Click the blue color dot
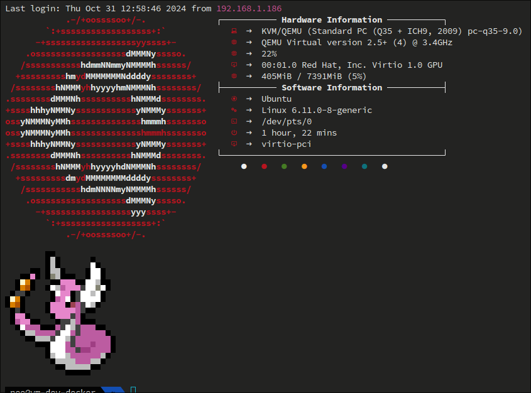This screenshot has height=393, width=531. point(324,166)
